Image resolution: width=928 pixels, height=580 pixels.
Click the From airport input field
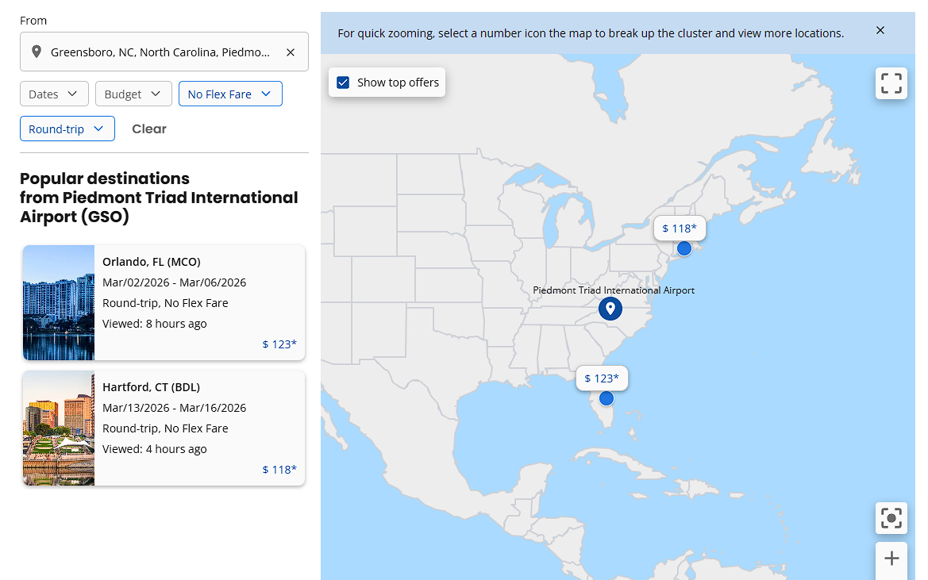[160, 52]
